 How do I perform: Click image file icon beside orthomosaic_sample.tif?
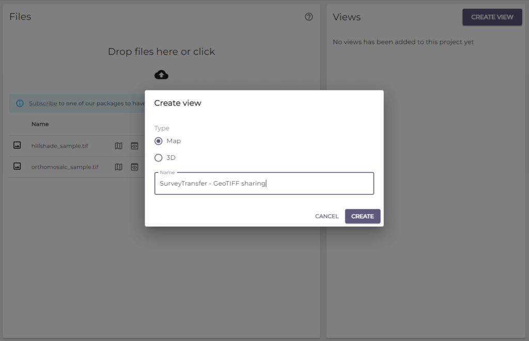[x=17, y=167]
